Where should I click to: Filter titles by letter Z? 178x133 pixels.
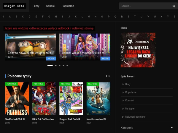pyautogui.click(x=174, y=17)
